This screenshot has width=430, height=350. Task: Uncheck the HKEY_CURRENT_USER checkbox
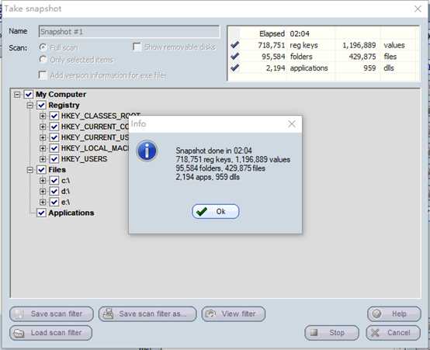point(54,137)
